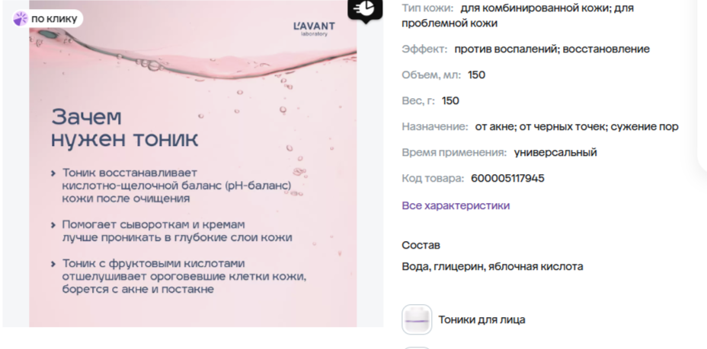Click the 'Состав' section heading
This screenshot has width=707, height=349.
point(421,245)
